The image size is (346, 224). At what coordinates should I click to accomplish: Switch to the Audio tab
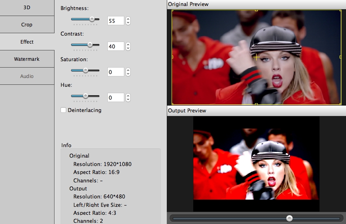click(27, 76)
